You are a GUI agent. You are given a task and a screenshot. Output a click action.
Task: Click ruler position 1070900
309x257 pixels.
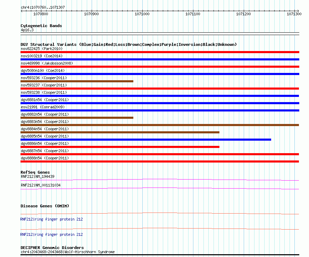(x=91, y=14)
